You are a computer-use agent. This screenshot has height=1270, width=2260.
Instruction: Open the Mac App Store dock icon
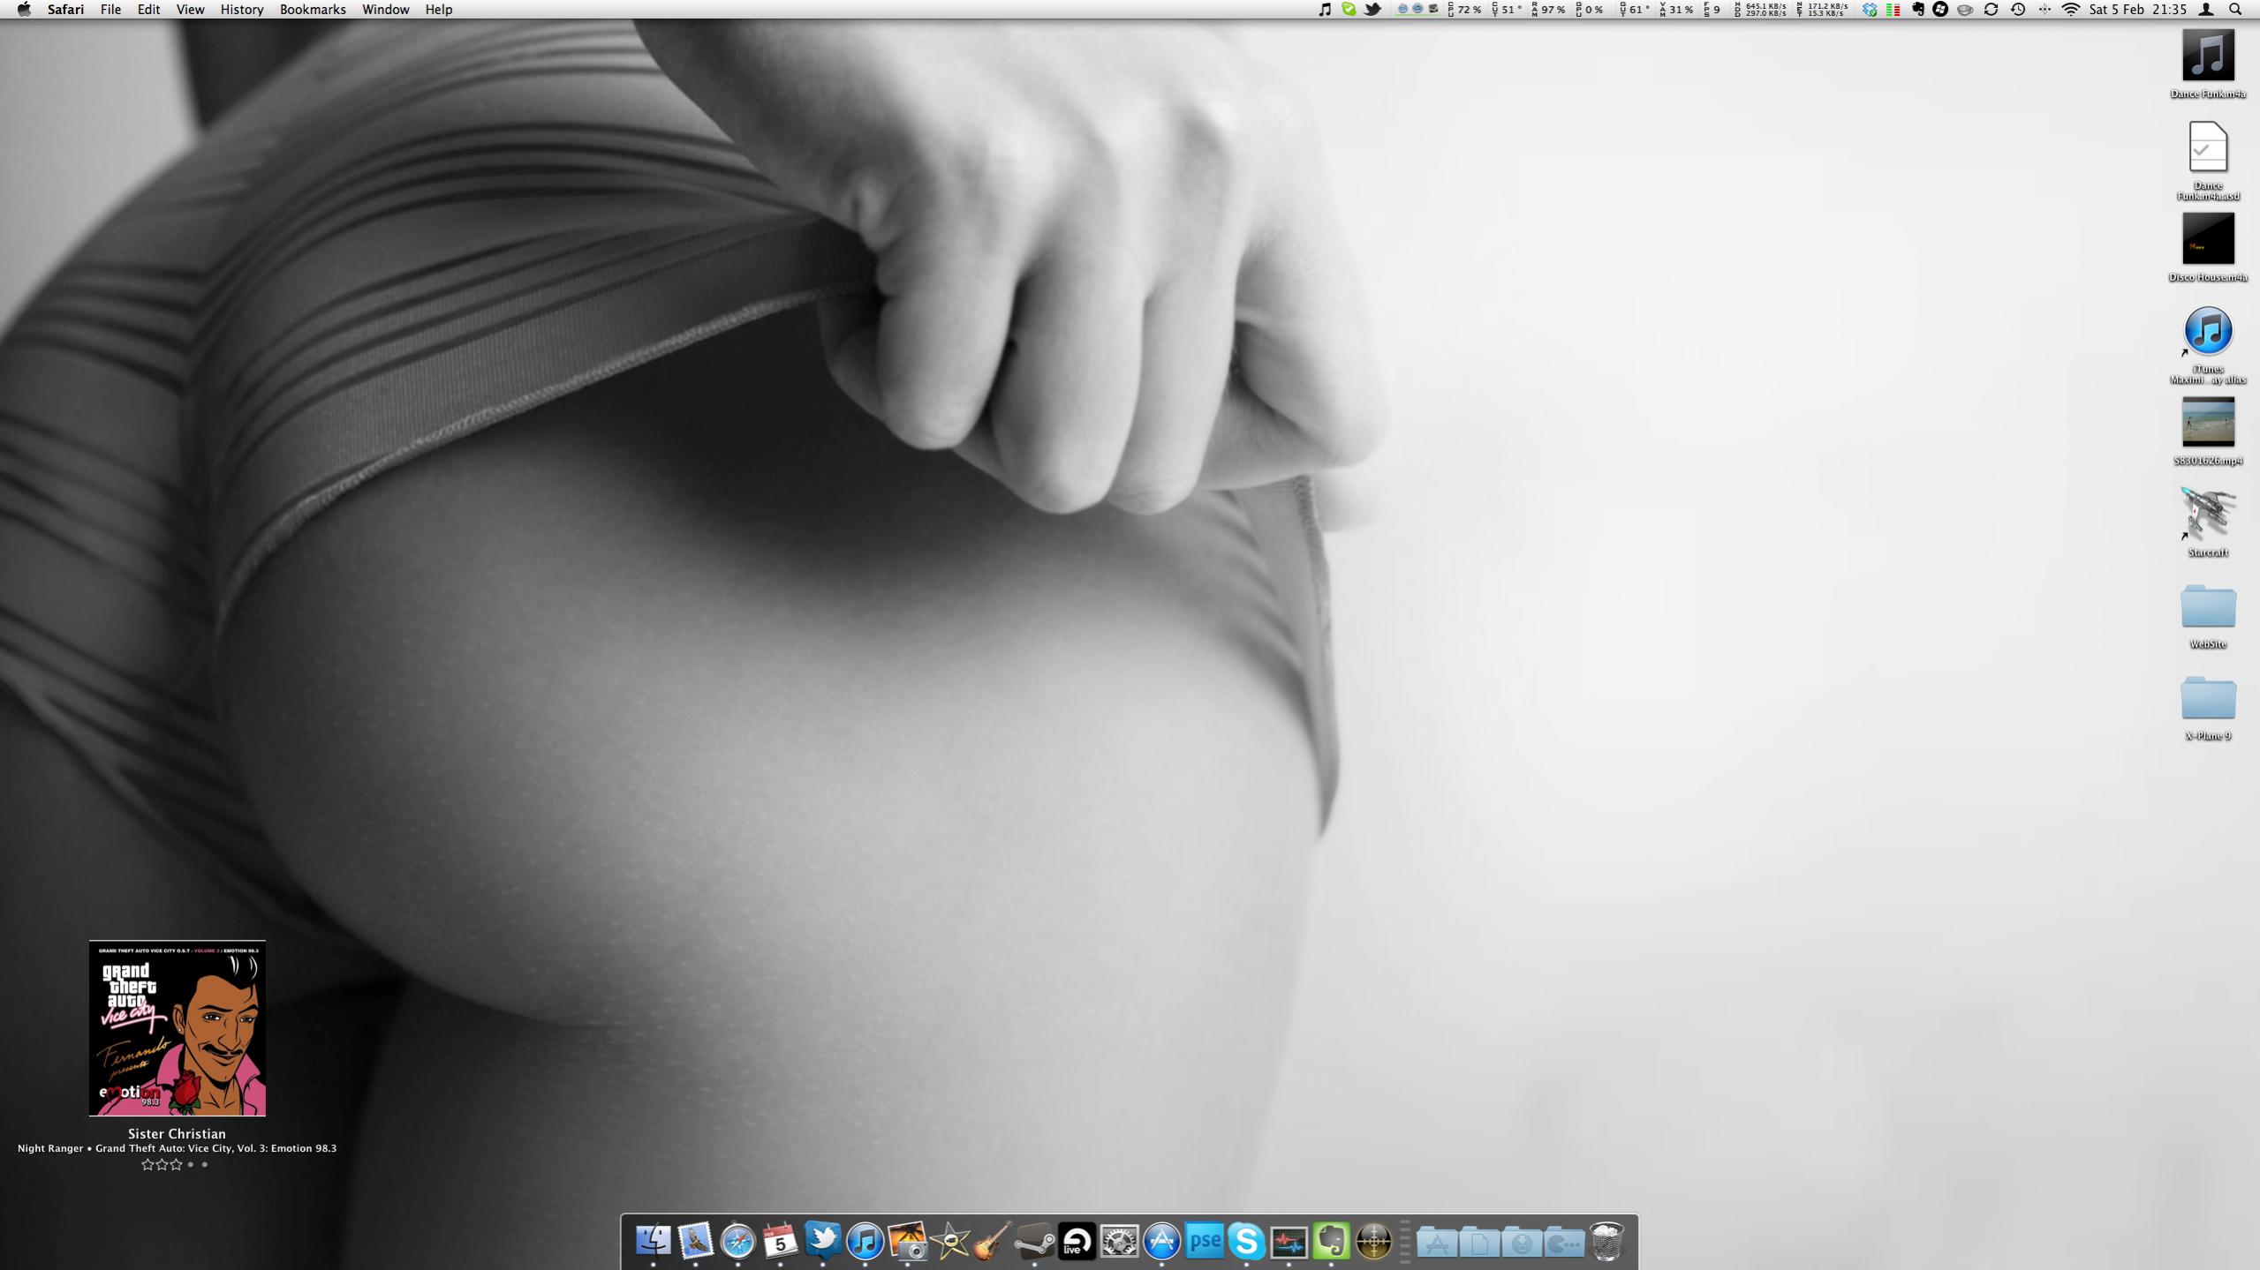[x=1161, y=1242]
